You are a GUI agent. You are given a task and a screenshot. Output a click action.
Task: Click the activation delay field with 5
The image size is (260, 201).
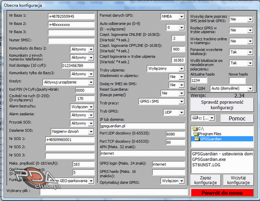click(84, 172)
